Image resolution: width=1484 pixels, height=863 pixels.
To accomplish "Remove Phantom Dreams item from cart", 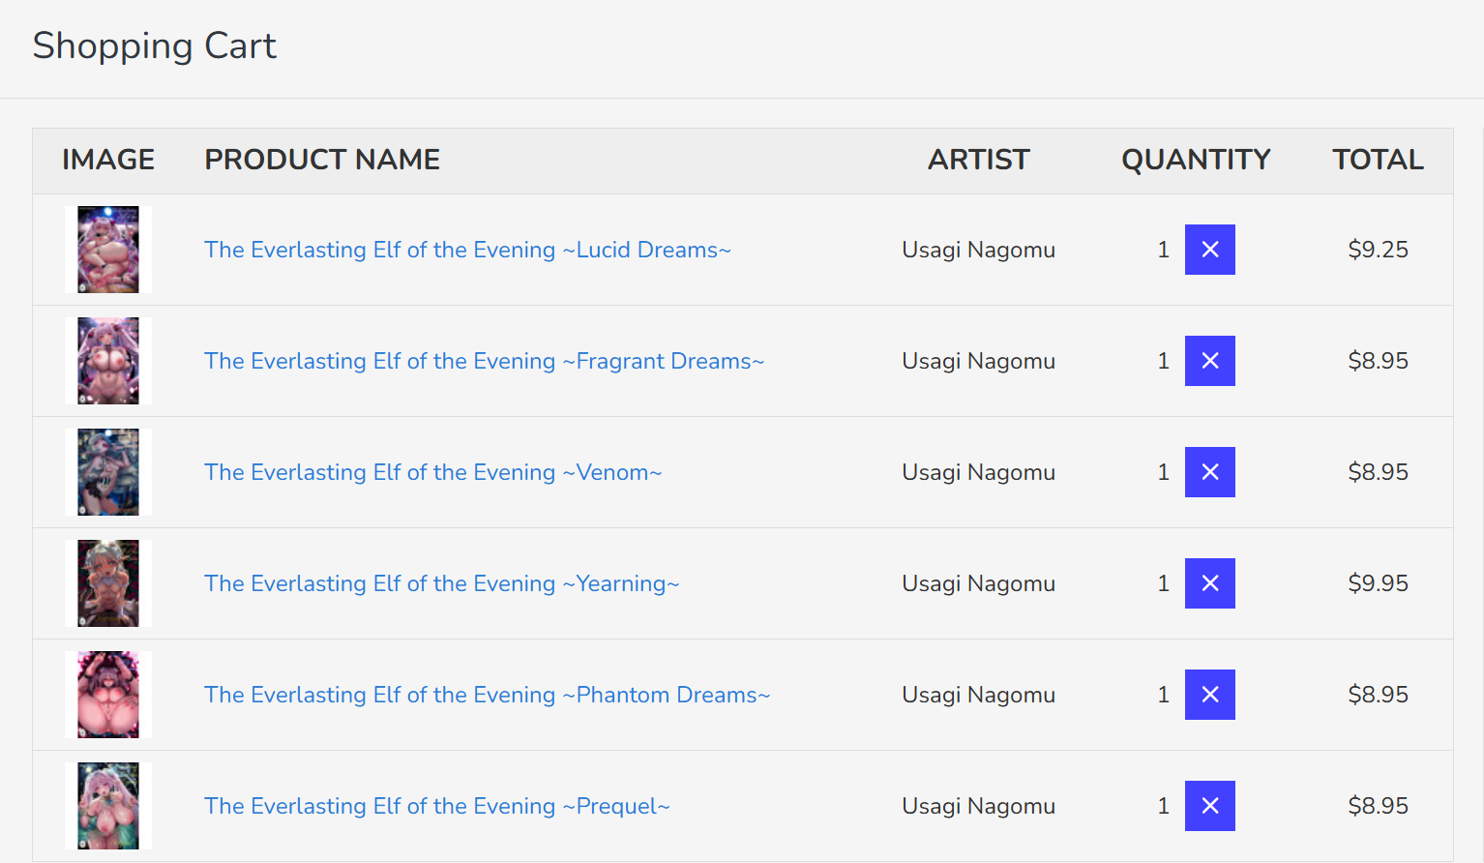I will [x=1209, y=695].
